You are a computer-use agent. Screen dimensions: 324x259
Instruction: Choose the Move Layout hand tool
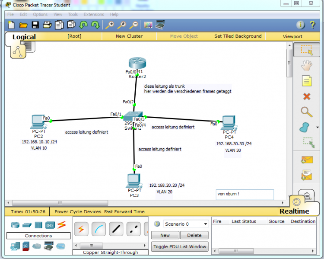click(307, 65)
